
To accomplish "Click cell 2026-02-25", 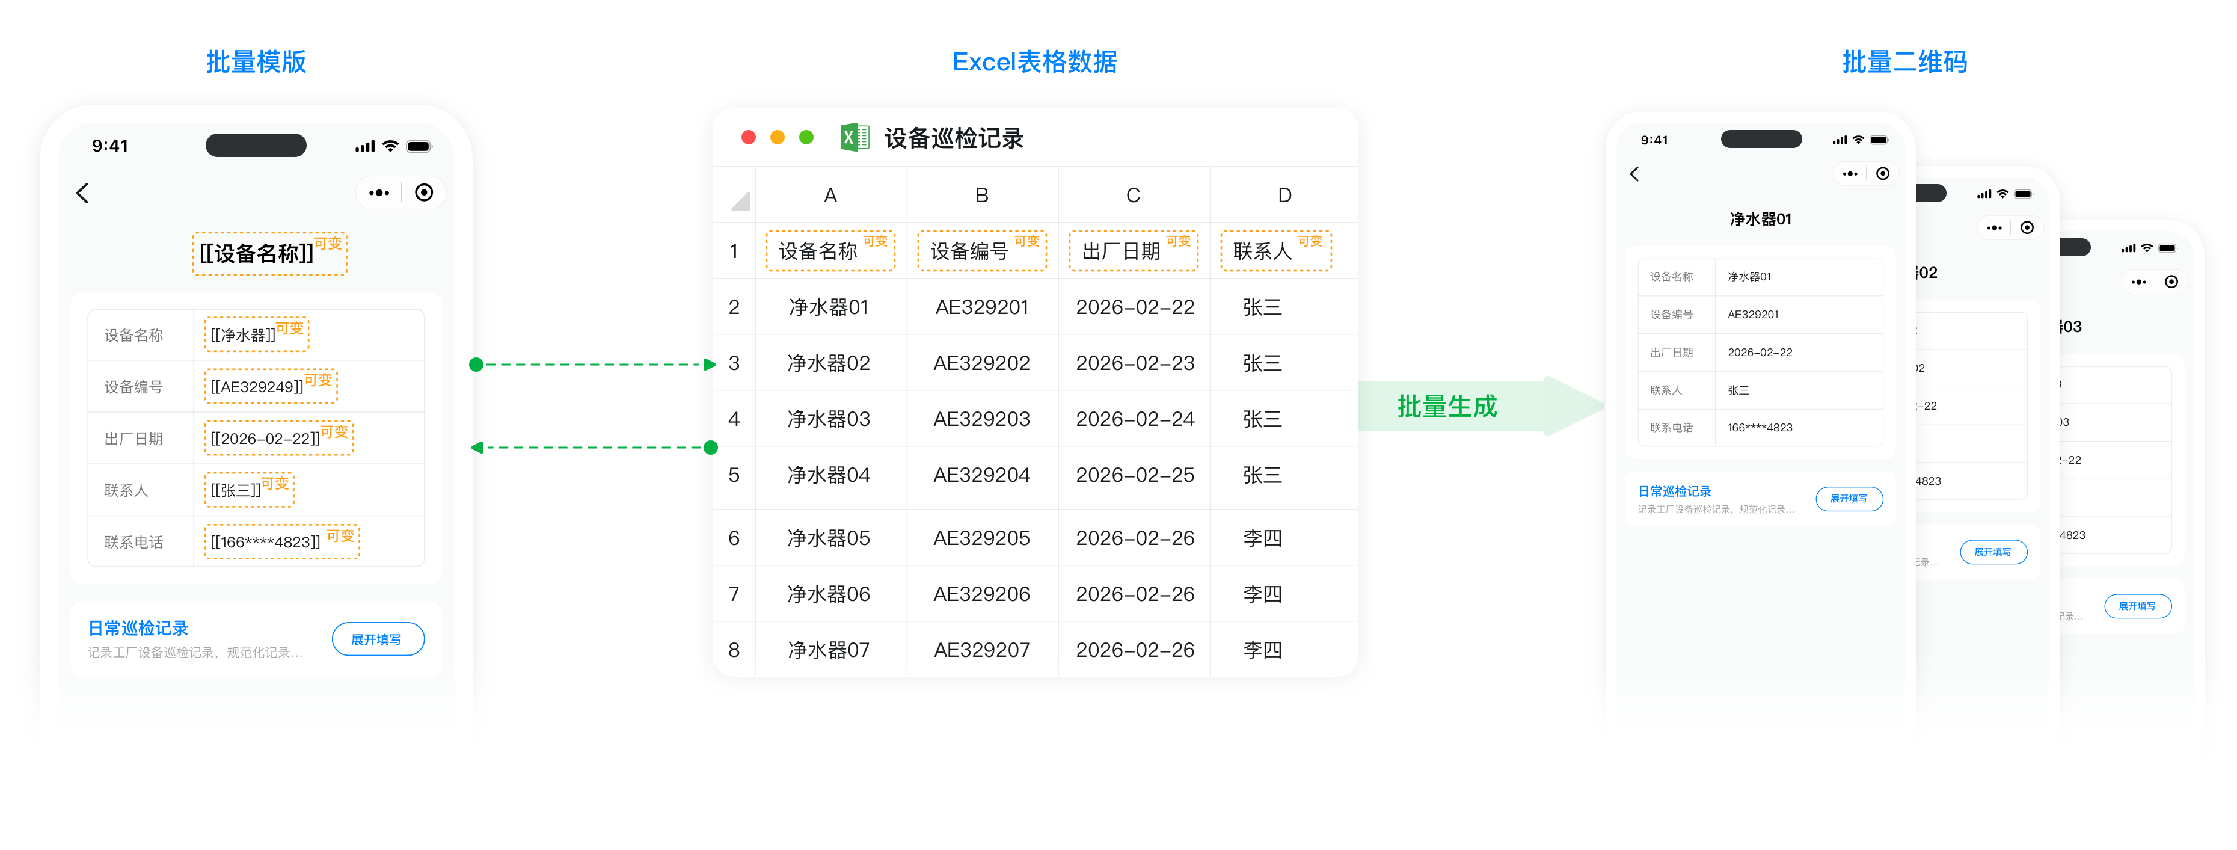I will pos(1135,475).
